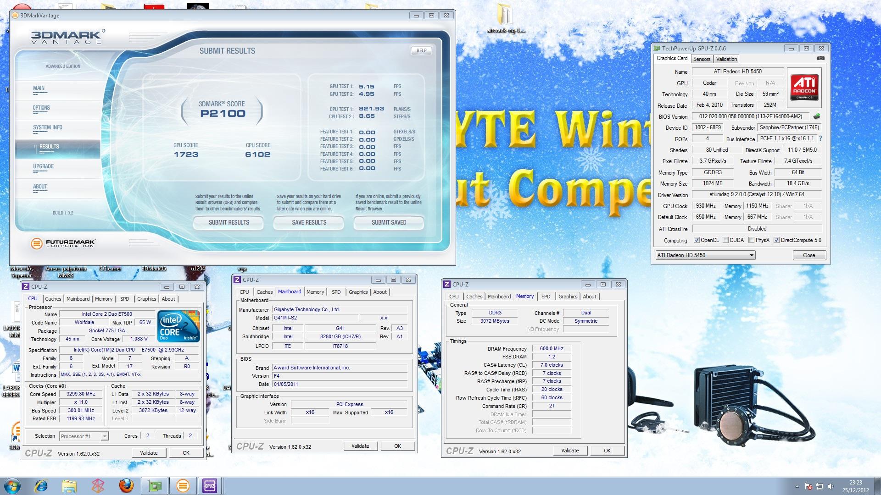Switch to GPU-Z via taskbar icon
This screenshot has height=495, width=881.
(x=155, y=486)
